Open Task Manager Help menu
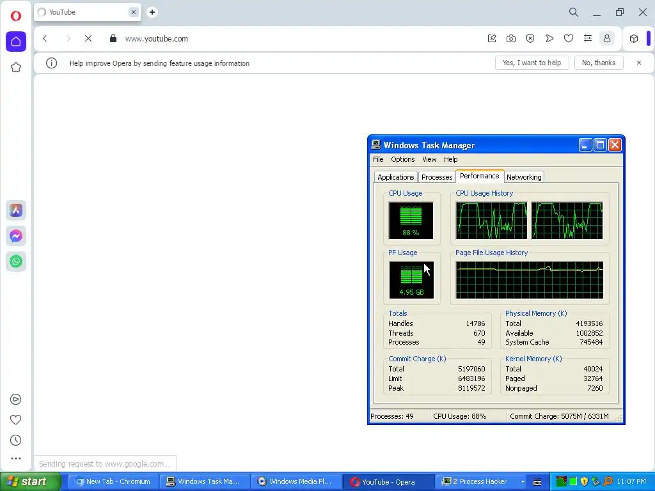The width and height of the screenshot is (655, 491). [x=451, y=159]
